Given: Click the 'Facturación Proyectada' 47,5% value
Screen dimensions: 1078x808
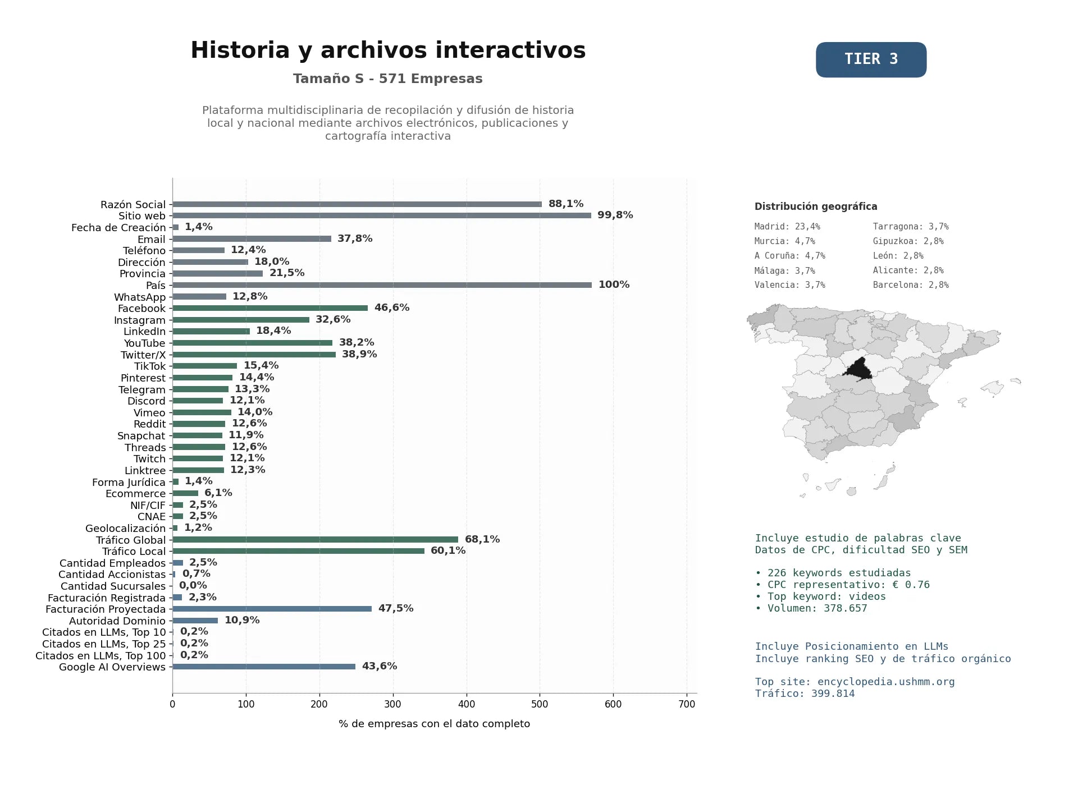Looking at the screenshot, I should (x=396, y=608).
